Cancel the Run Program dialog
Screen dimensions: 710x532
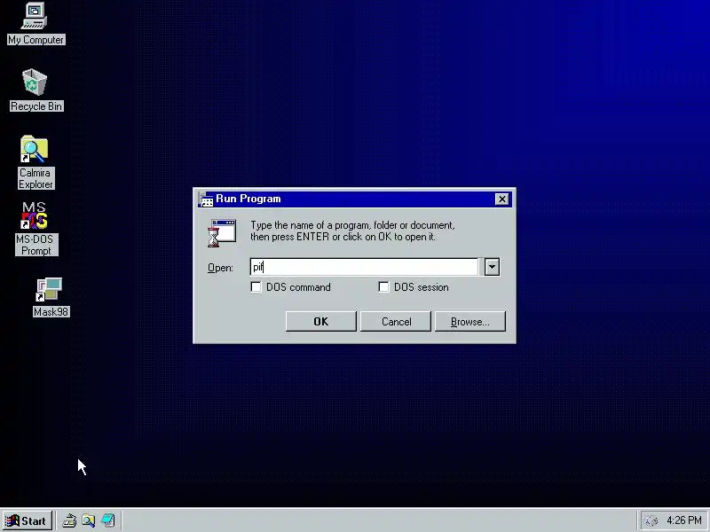[396, 321]
